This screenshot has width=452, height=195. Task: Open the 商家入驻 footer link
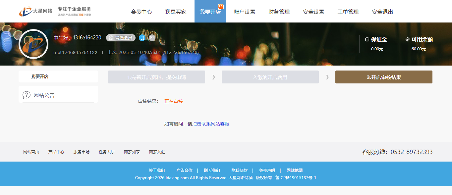(x=157, y=152)
